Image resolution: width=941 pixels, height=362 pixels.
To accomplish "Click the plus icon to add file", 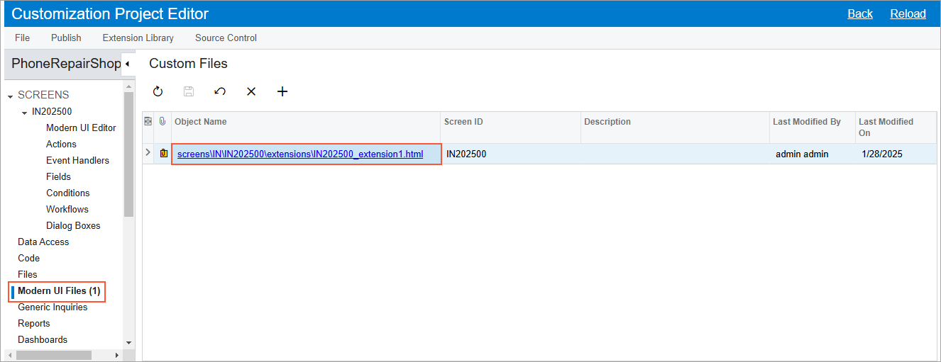I will point(282,91).
